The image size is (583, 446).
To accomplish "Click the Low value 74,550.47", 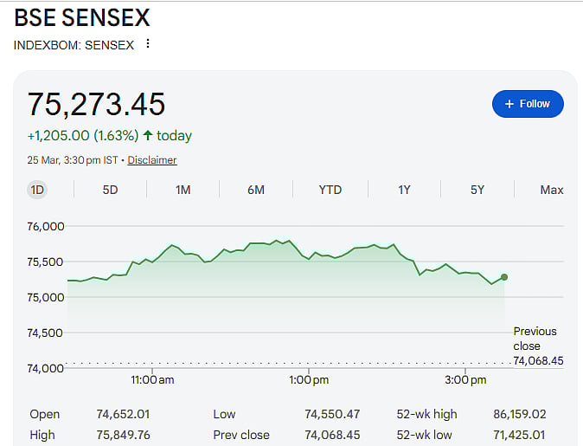I will (x=332, y=414).
